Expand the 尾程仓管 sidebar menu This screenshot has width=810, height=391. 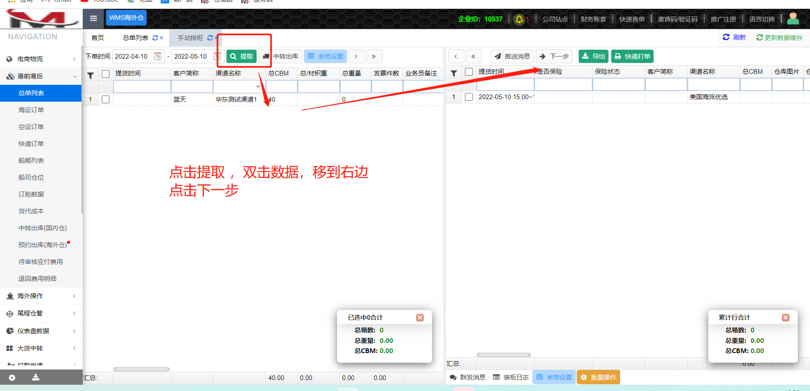pyautogui.click(x=41, y=313)
